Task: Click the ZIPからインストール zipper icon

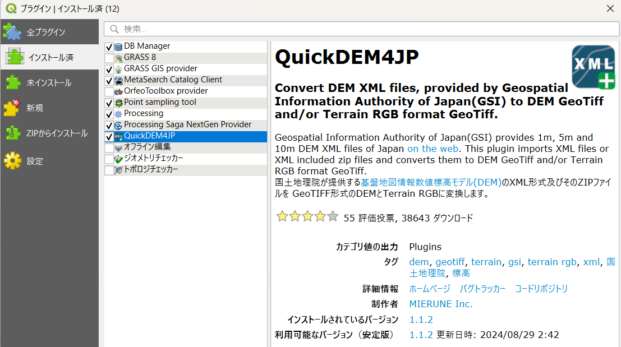Action: 13,133
